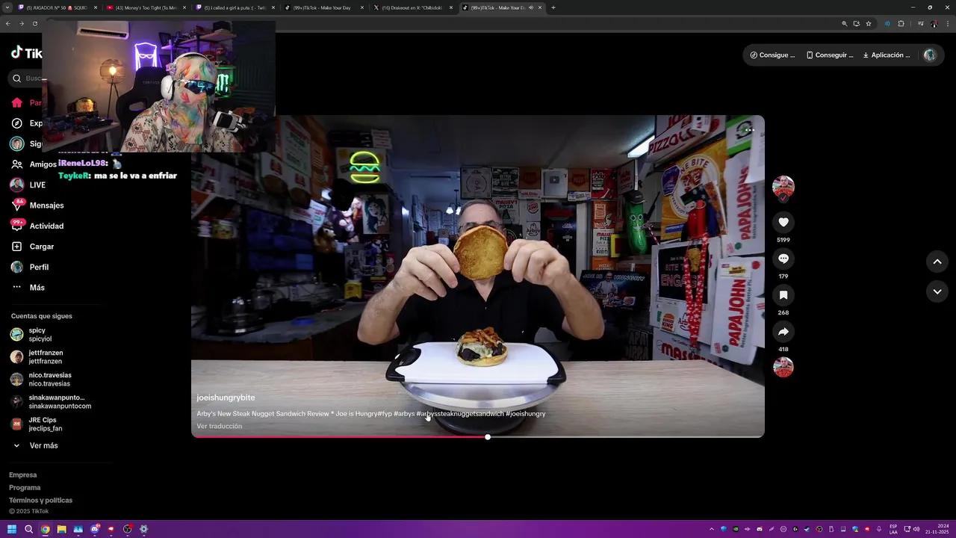This screenshot has width=956, height=538.
Task: Open a new browser tab
Action: point(553,7)
